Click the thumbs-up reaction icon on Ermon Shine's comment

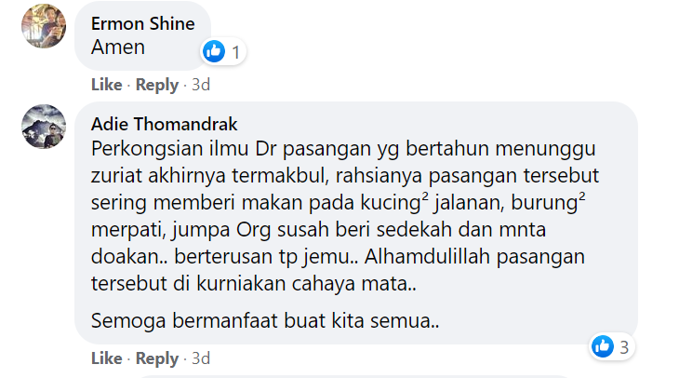click(214, 51)
